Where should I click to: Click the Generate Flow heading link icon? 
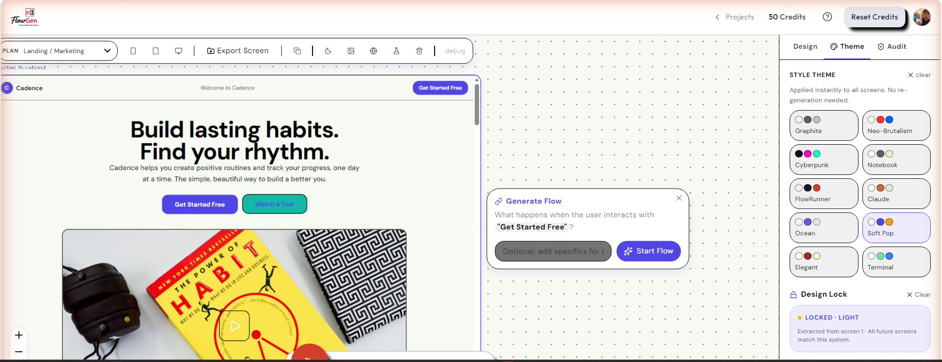click(x=499, y=201)
